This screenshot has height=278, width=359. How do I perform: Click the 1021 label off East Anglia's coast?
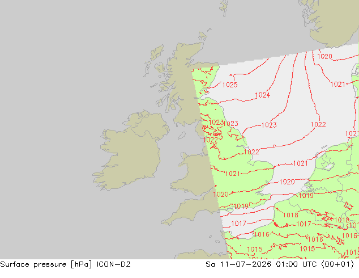300,163
